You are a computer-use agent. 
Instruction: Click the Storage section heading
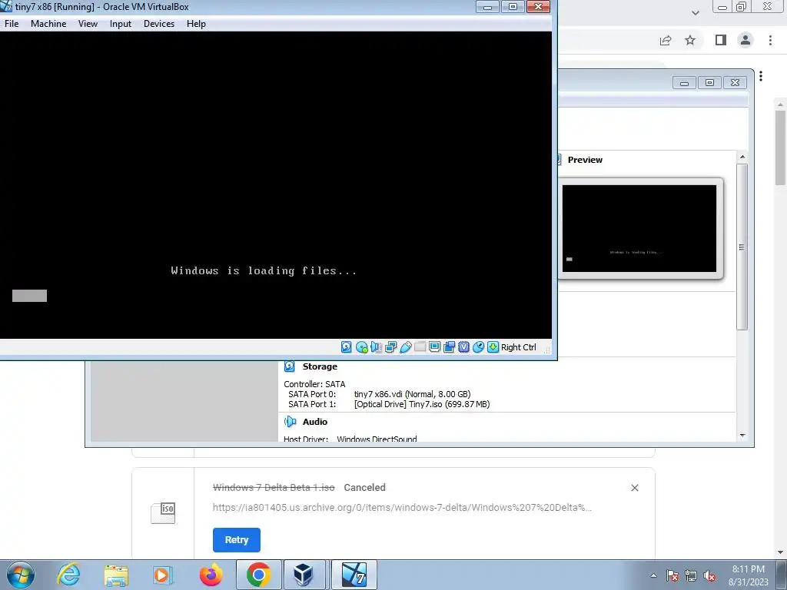coord(320,366)
